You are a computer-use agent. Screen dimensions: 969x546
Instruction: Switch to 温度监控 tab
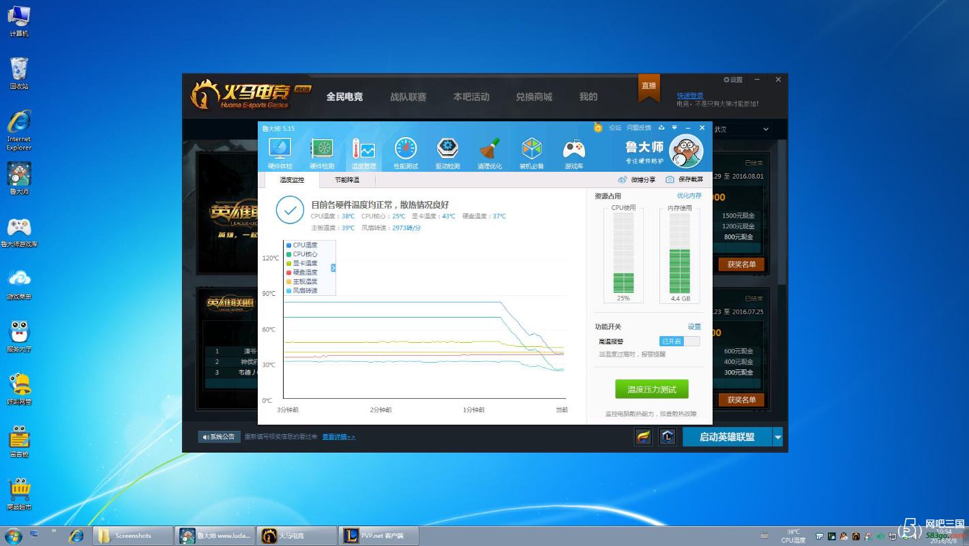click(291, 180)
